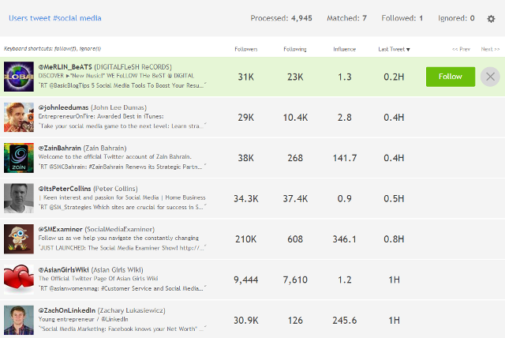Select @ZachOnLinkedIn influence 245.6 value

(345, 321)
